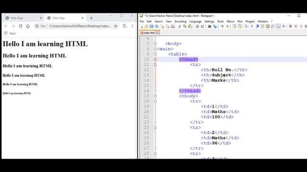Save the file using the floppy disk icon

pyautogui.click(x=152, y=26)
